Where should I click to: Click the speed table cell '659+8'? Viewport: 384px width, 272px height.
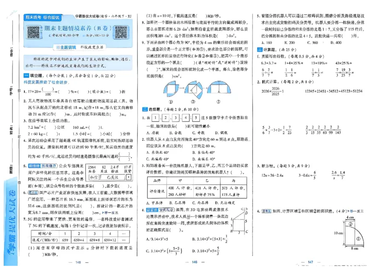(94, 240)
